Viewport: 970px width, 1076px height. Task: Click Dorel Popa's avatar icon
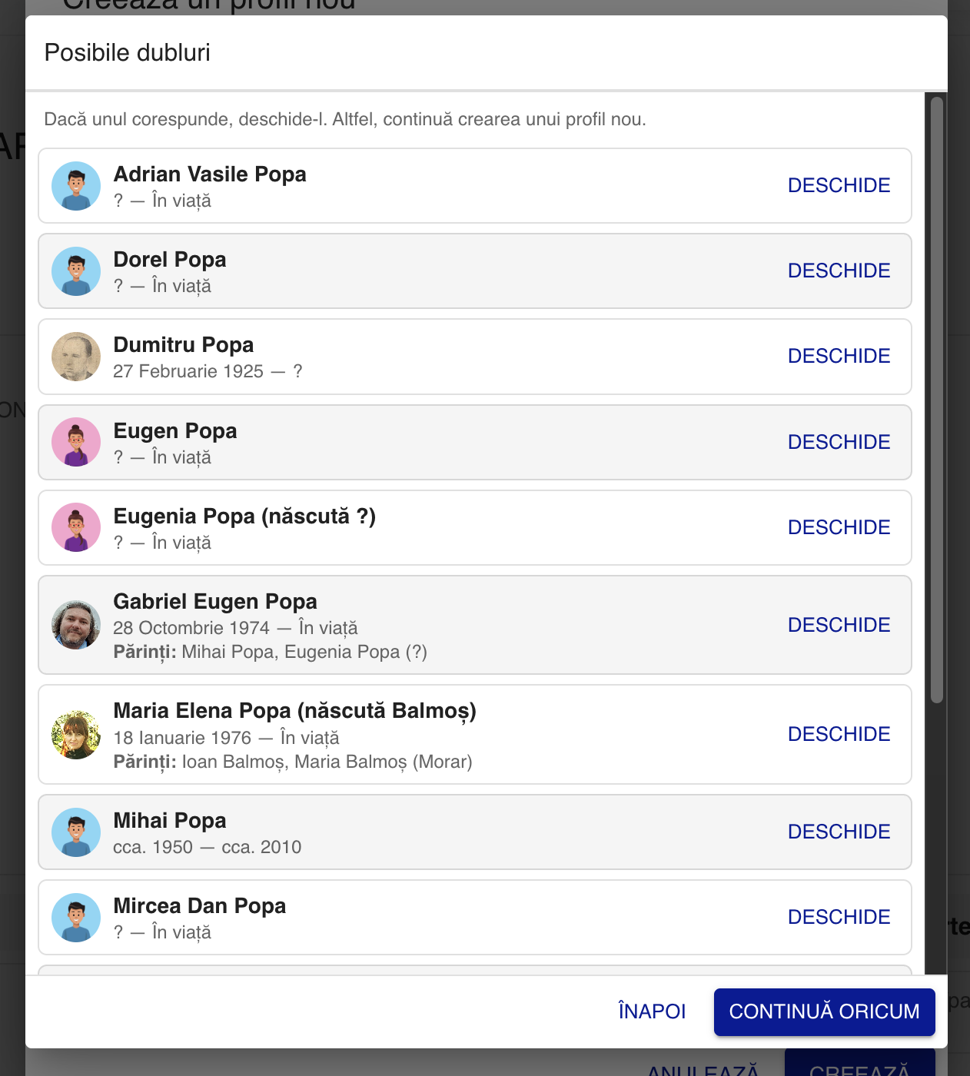click(x=76, y=271)
